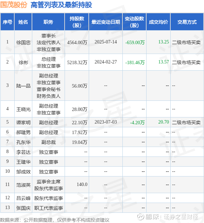Click the change value -659.00万
The image size is (204, 223).
pos(135,42)
